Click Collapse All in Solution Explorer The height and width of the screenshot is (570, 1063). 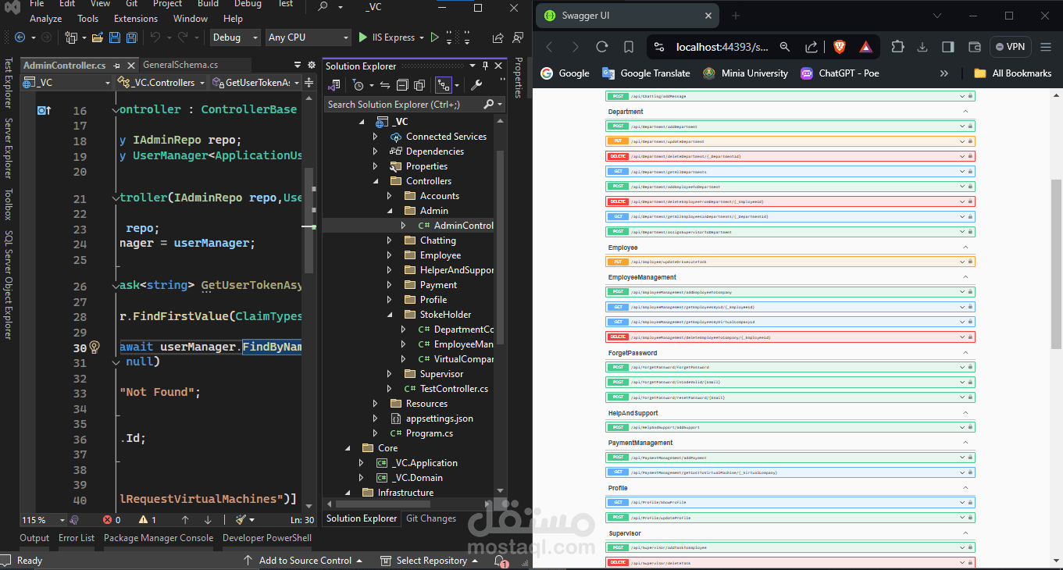pyautogui.click(x=402, y=85)
